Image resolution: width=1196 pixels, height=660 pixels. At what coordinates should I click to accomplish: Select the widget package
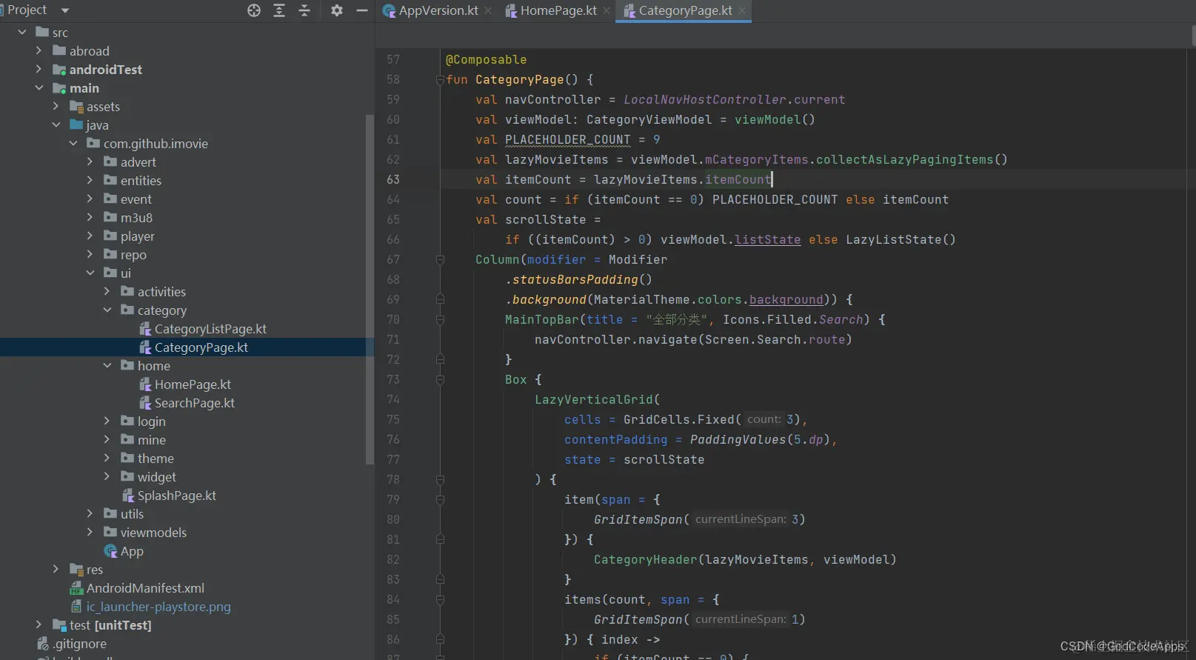156,477
